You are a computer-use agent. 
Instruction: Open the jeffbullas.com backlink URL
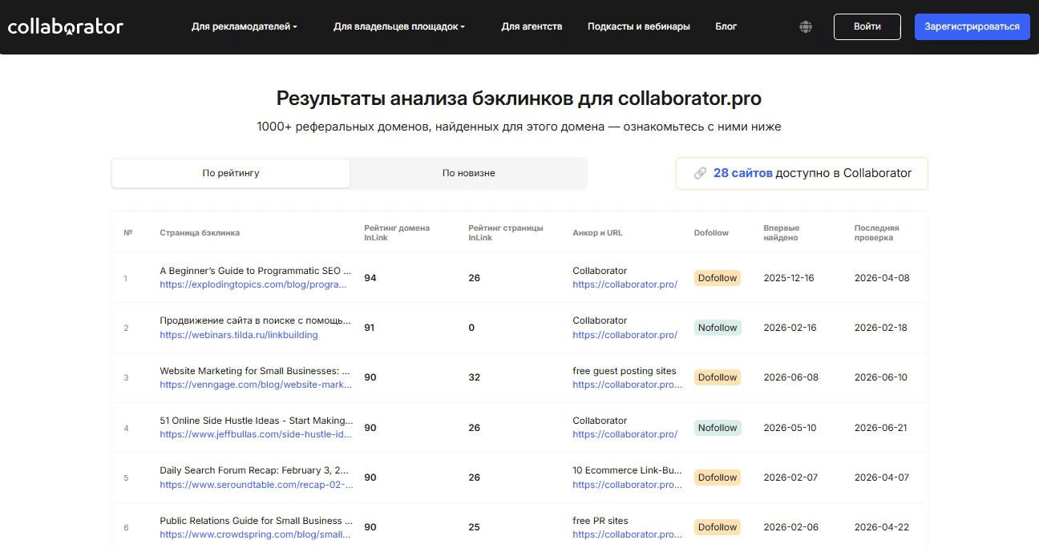[x=256, y=434]
